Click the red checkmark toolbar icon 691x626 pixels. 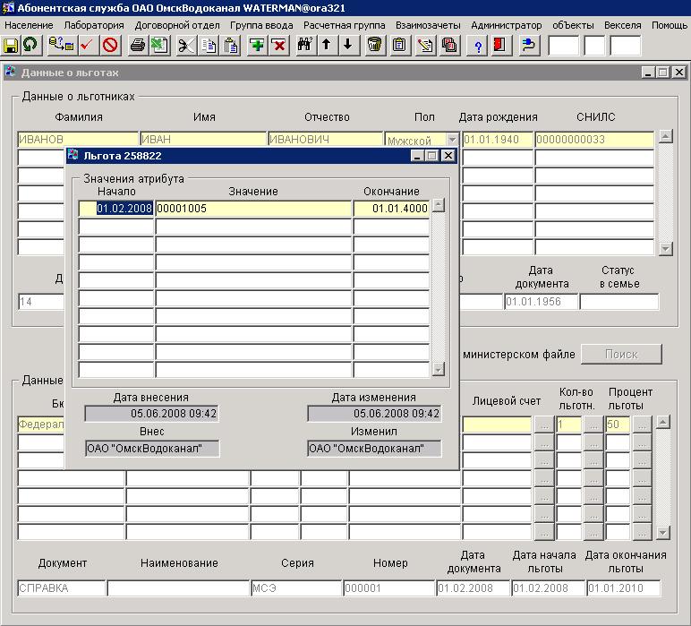[87, 45]
